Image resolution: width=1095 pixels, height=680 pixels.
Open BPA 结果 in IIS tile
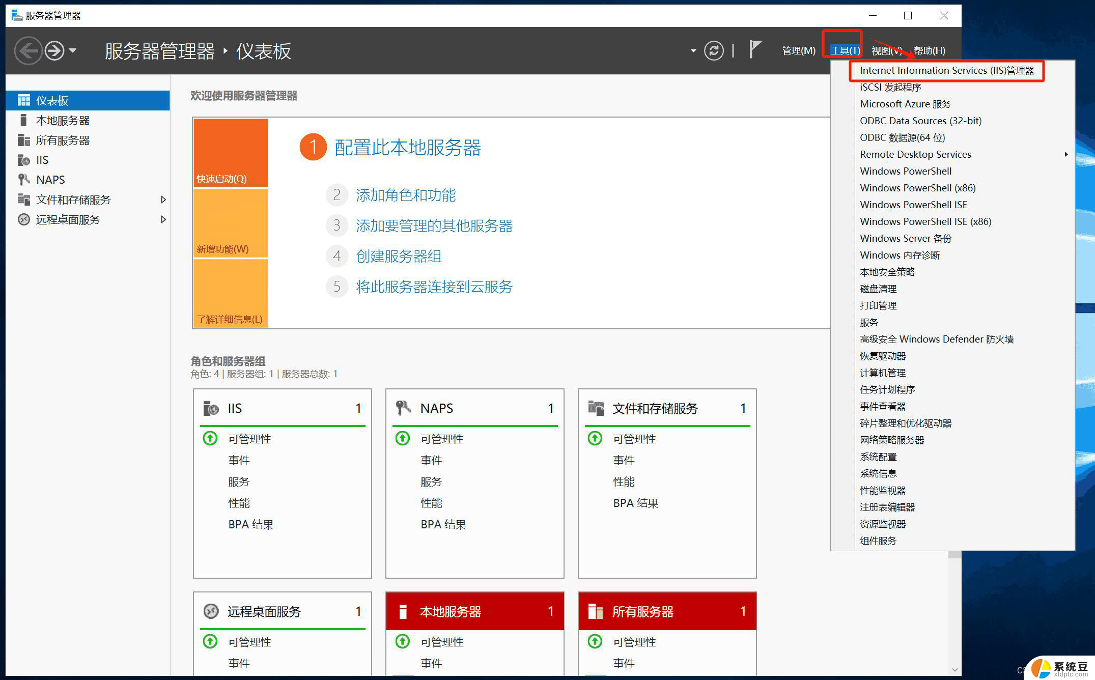[x=251, y=524]
